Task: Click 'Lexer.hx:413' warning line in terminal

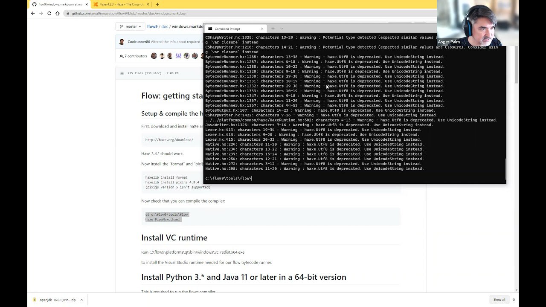Action: 313,130
